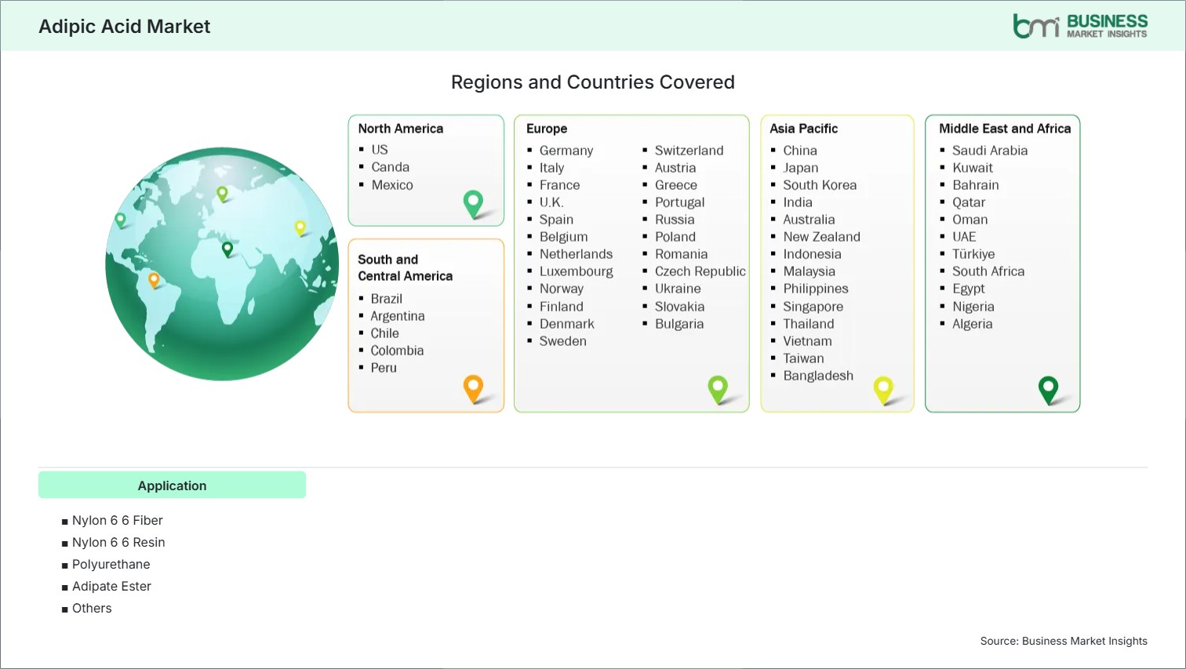The height and width of the screenshot is (669, 1186).
Task: Select the globe pin over North America
Action: tap(120, 220)
